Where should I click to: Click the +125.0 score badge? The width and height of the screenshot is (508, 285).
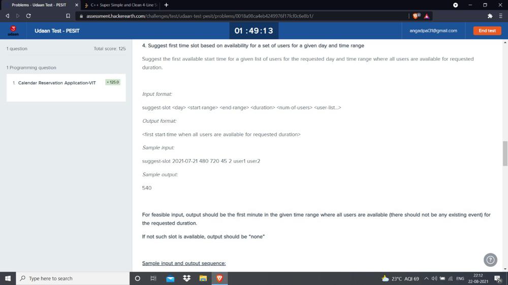click(113, 82)
